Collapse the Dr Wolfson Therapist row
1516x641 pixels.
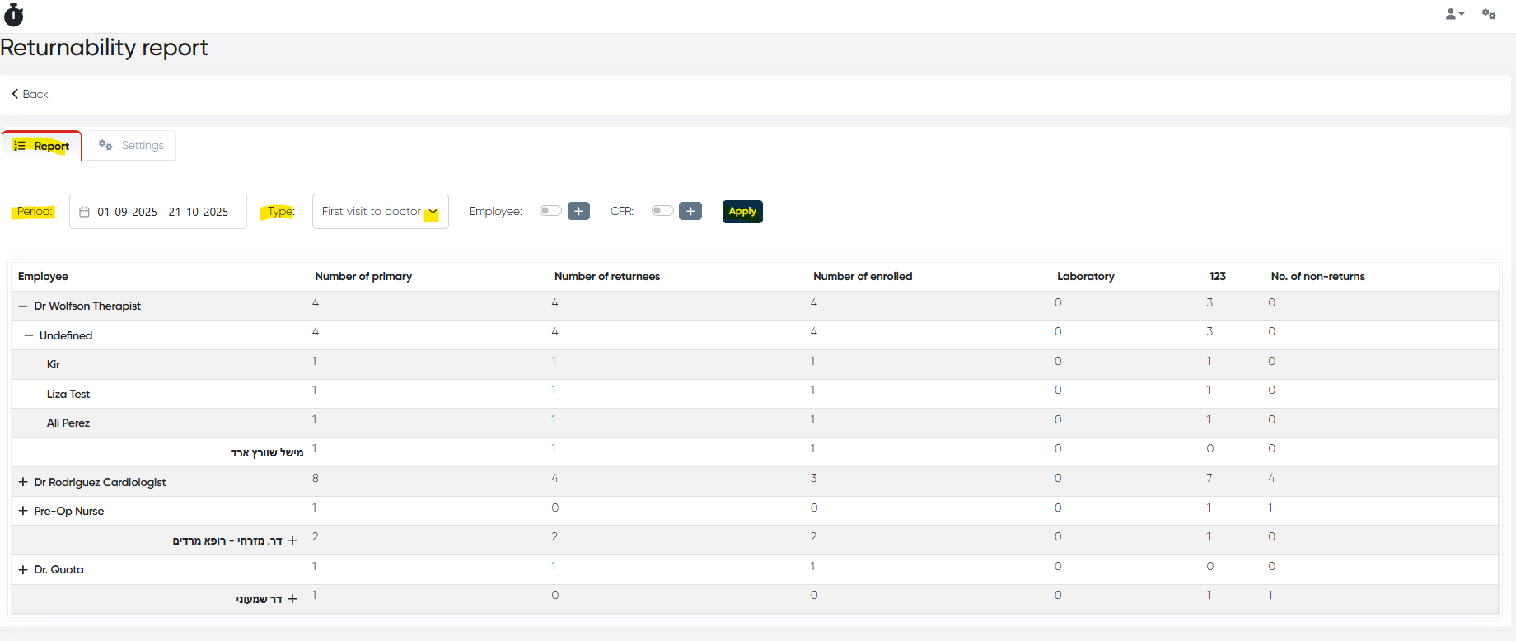tap(23, 306)
